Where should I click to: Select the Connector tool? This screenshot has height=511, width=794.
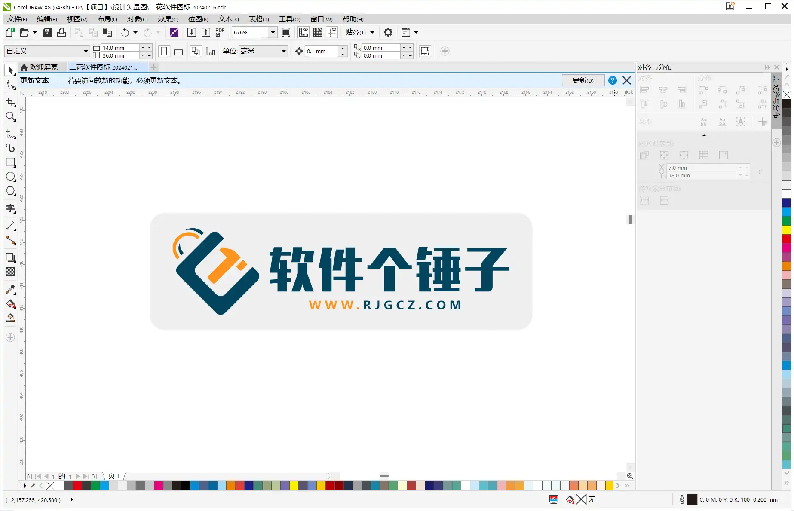[x=10, y=240]
